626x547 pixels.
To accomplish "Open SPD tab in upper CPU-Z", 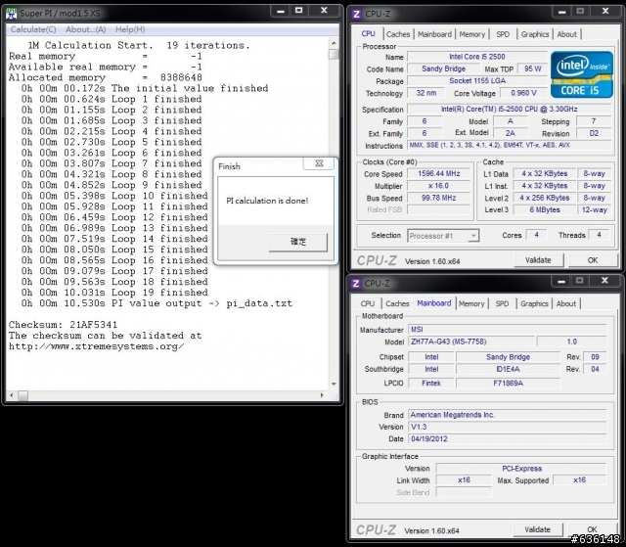I will (x=503, y=34).
